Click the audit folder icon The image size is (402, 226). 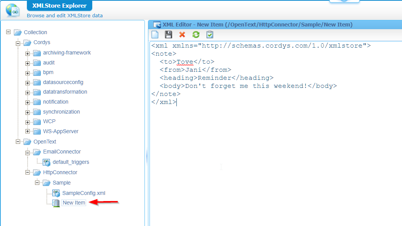[x=37, y=63]
